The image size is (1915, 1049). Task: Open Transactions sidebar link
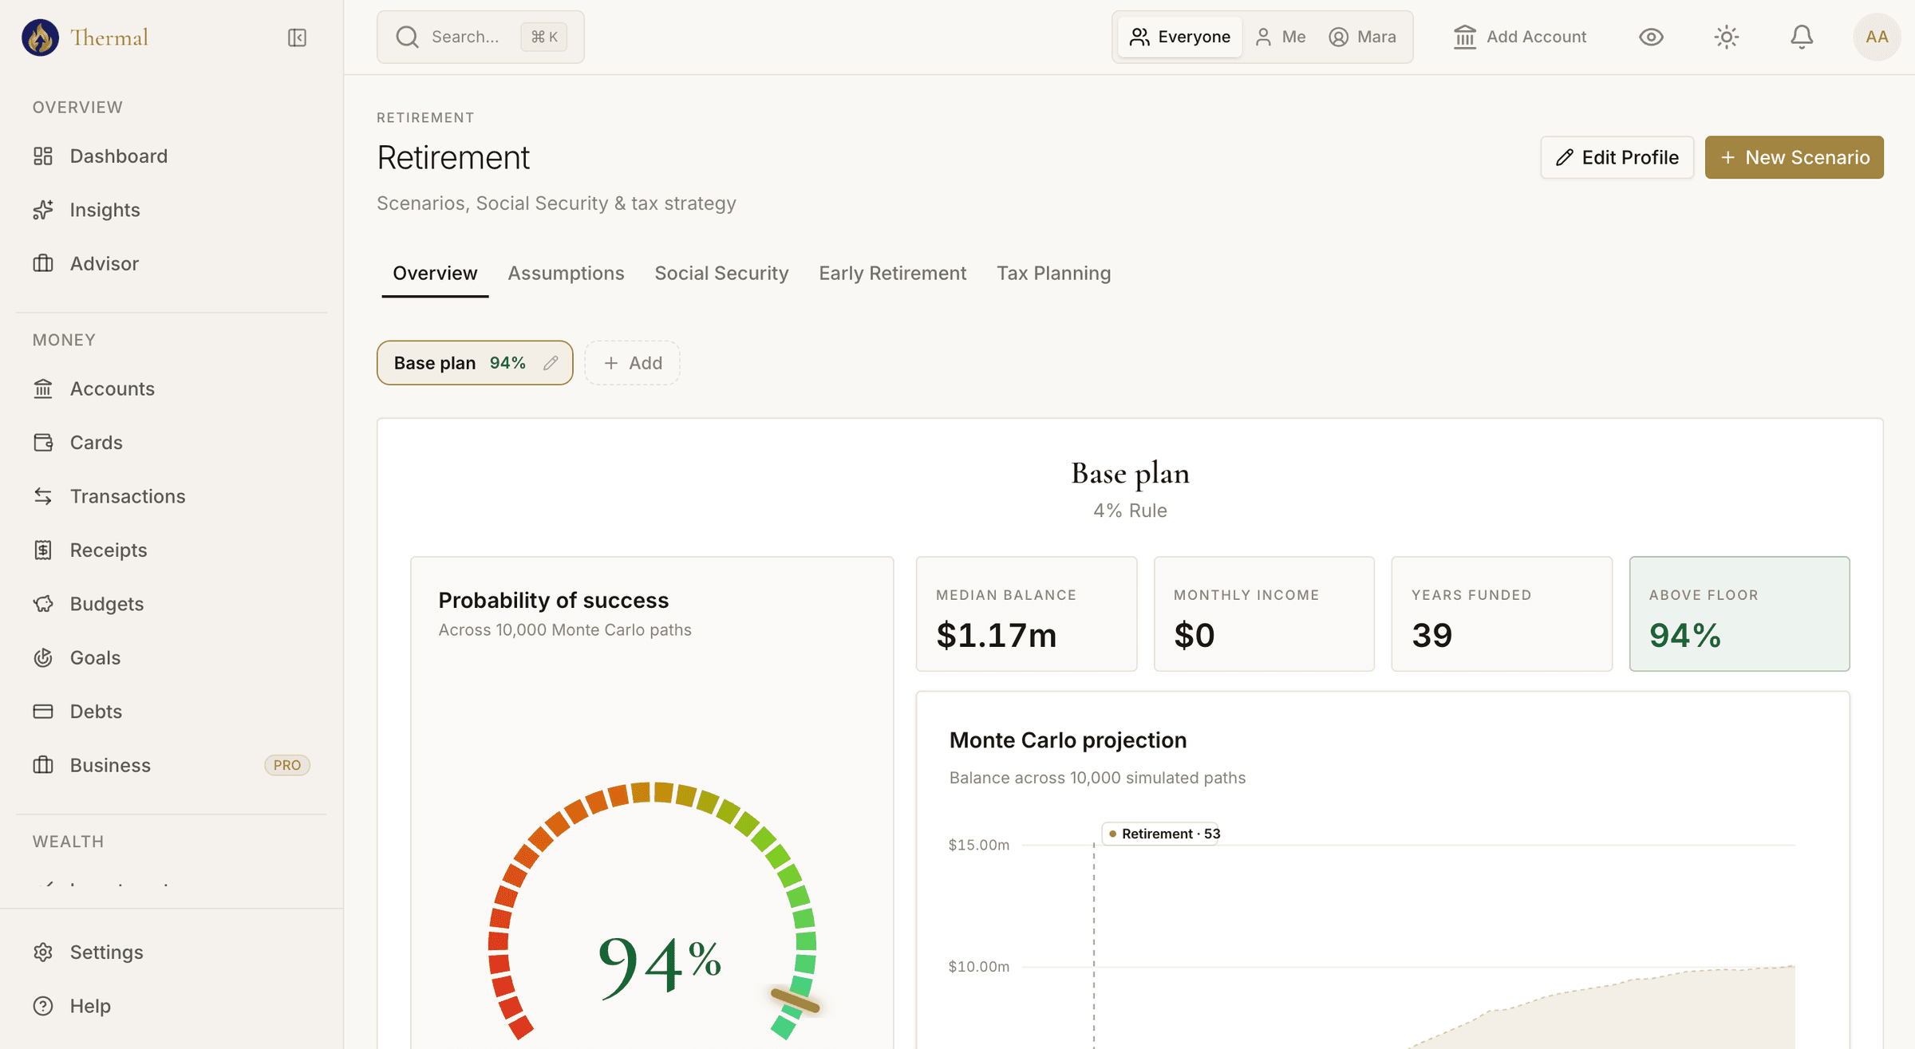[128, 496]
